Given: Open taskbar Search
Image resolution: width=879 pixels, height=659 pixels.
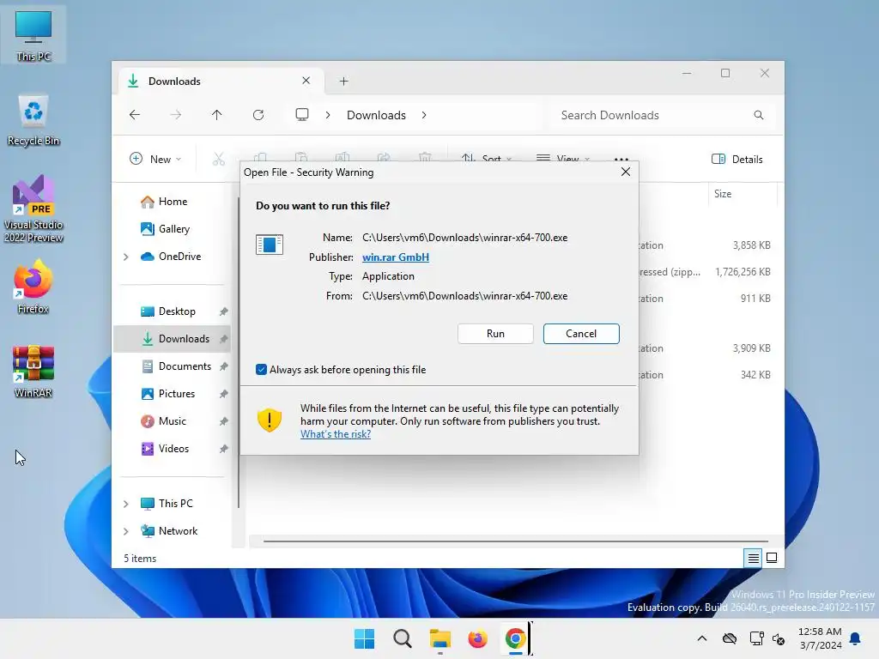Looking at the screenshot, I should (402, 638).
